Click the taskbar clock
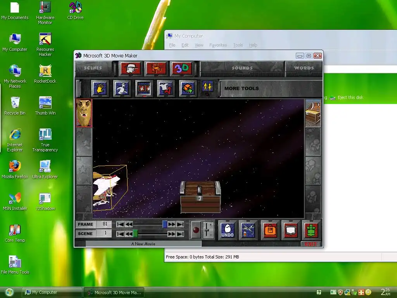397x298 pixels. (x=386, y=292)
